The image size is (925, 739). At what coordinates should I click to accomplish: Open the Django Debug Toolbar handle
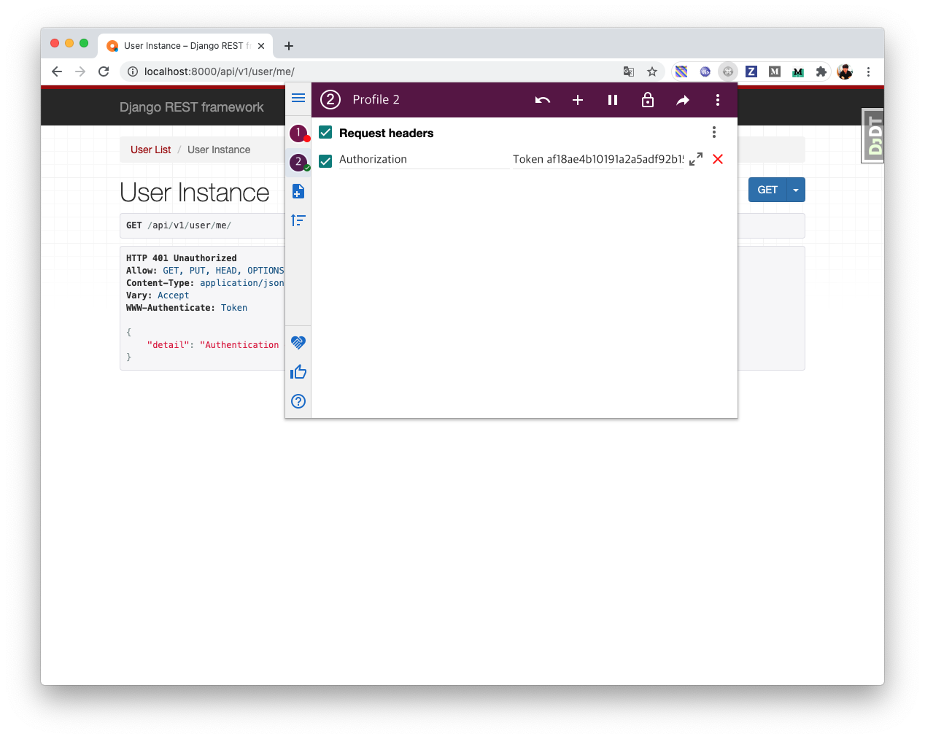873,136
